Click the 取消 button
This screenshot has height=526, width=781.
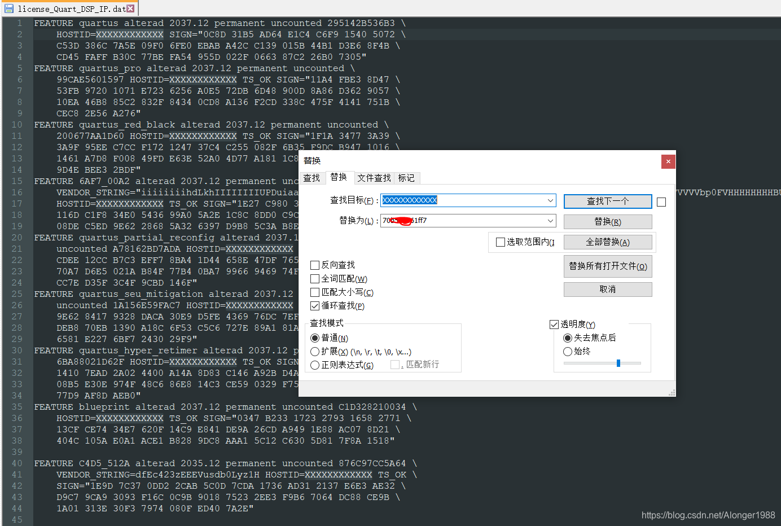pos(608,289)
